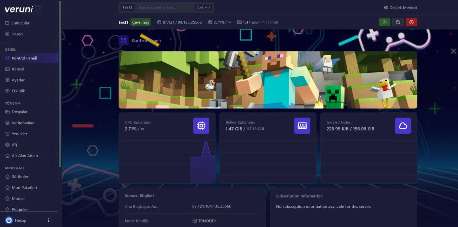Viewport: 458px width, 227px height.
Task: Click the Ctrl + K shortcut badge
Action: pos(203,8)
